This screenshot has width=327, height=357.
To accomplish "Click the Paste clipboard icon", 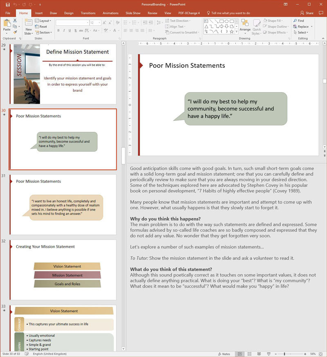I will pyautogui.click(x=7, y=23).
